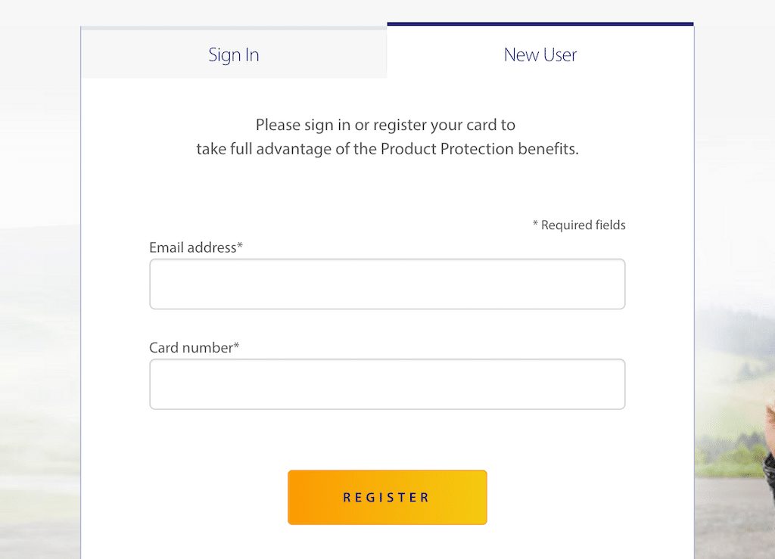Focus the Email address input field

387,284
